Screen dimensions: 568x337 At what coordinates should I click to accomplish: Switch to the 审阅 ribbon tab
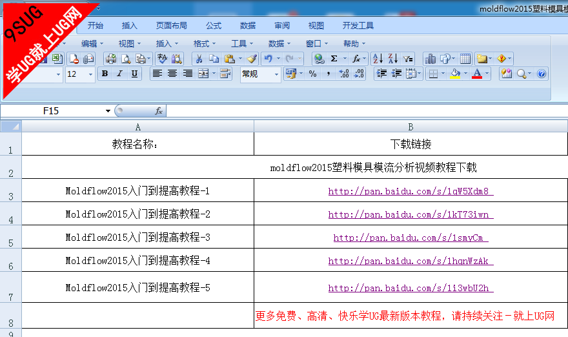(282, 26)
